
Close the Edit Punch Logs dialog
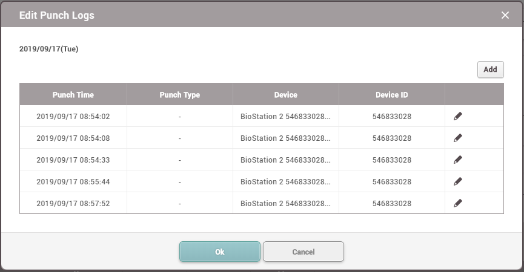click(x=505, y=15)
